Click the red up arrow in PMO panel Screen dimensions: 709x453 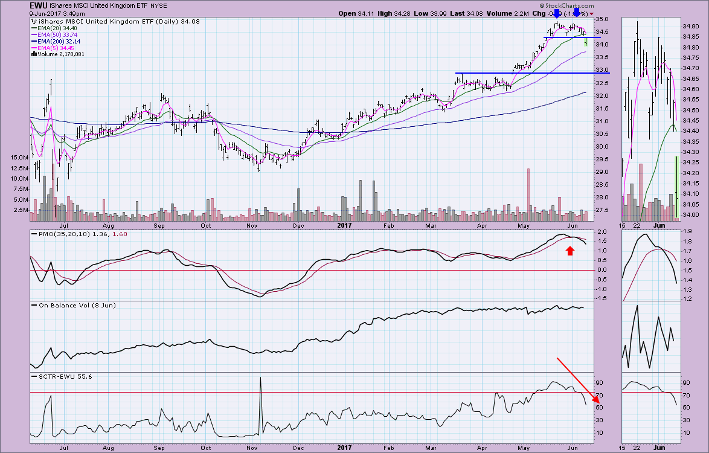point(569,250)
